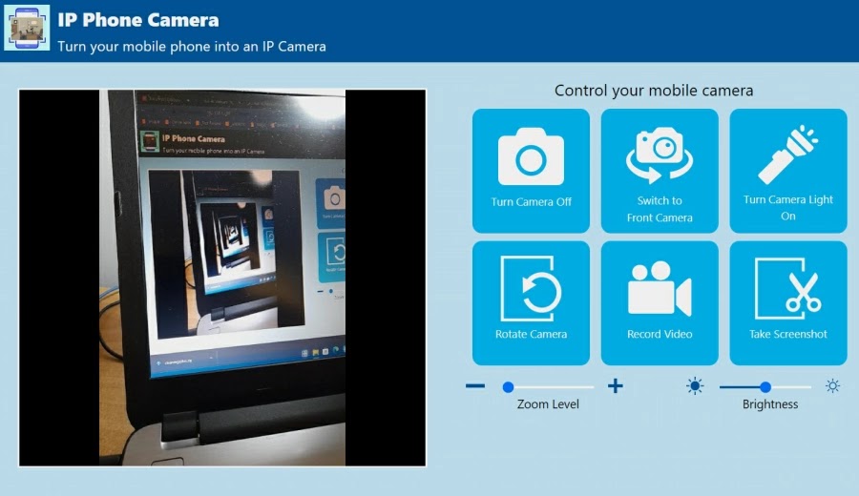Increase zoom with the plus icon
Image resolution: width=859 pixels, height=496 pixels.
tap(616, 386)
